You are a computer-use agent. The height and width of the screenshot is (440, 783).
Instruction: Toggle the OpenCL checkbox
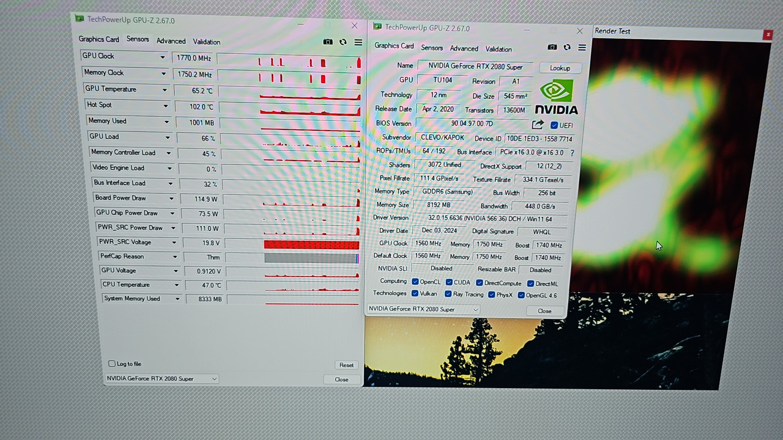[x=415, y=282]
